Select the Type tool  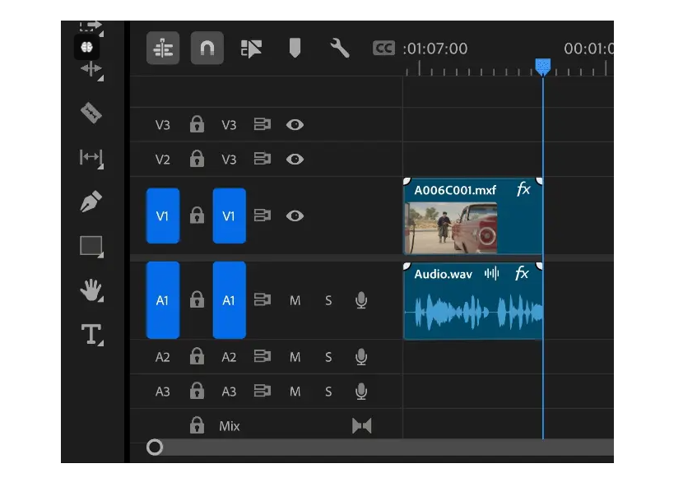pyautogui.click(x=91, y=335)
